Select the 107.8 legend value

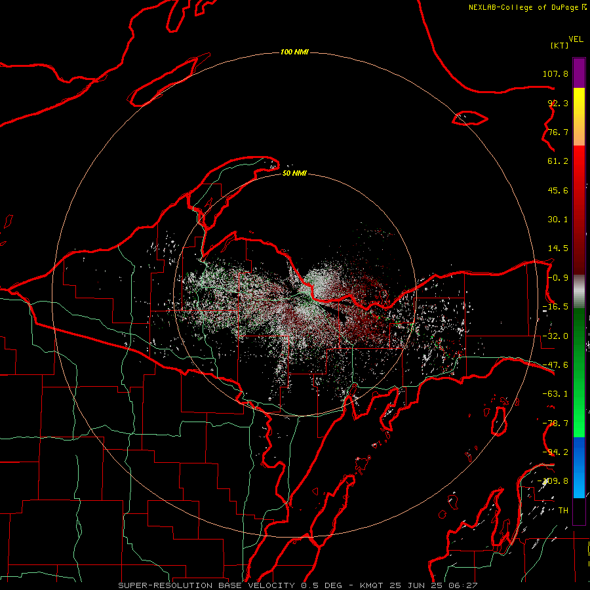555,73
